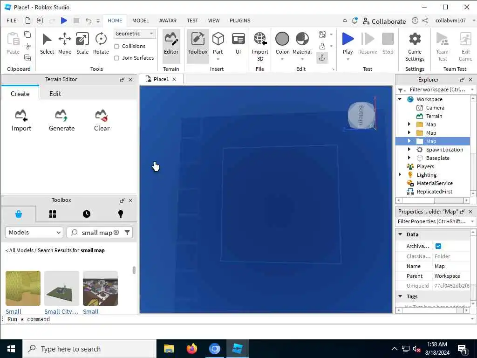Image resolution: width=477 pixels, height=358 pixels.
Task: Click quick-access blue Play arrow
Action: tap(64, 21)
